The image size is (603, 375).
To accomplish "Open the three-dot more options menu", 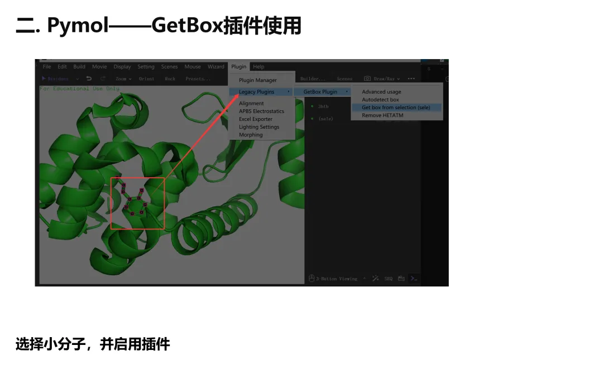I will tap(411, 79).
